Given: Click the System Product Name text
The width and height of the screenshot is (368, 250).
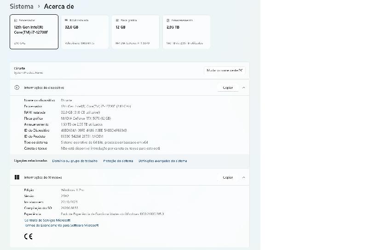Looking at the screenshot, I should point(29,73).
